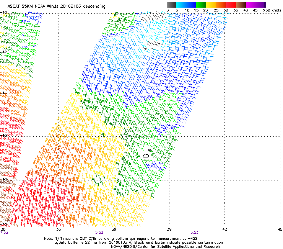This screenshot has height=249, width=283.
Task: Click the latitude label '-44'
Action: pos(3,93)
